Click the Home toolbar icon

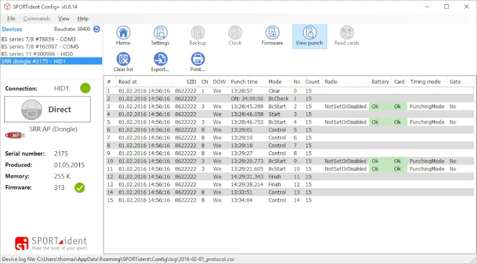pos(123,33)
